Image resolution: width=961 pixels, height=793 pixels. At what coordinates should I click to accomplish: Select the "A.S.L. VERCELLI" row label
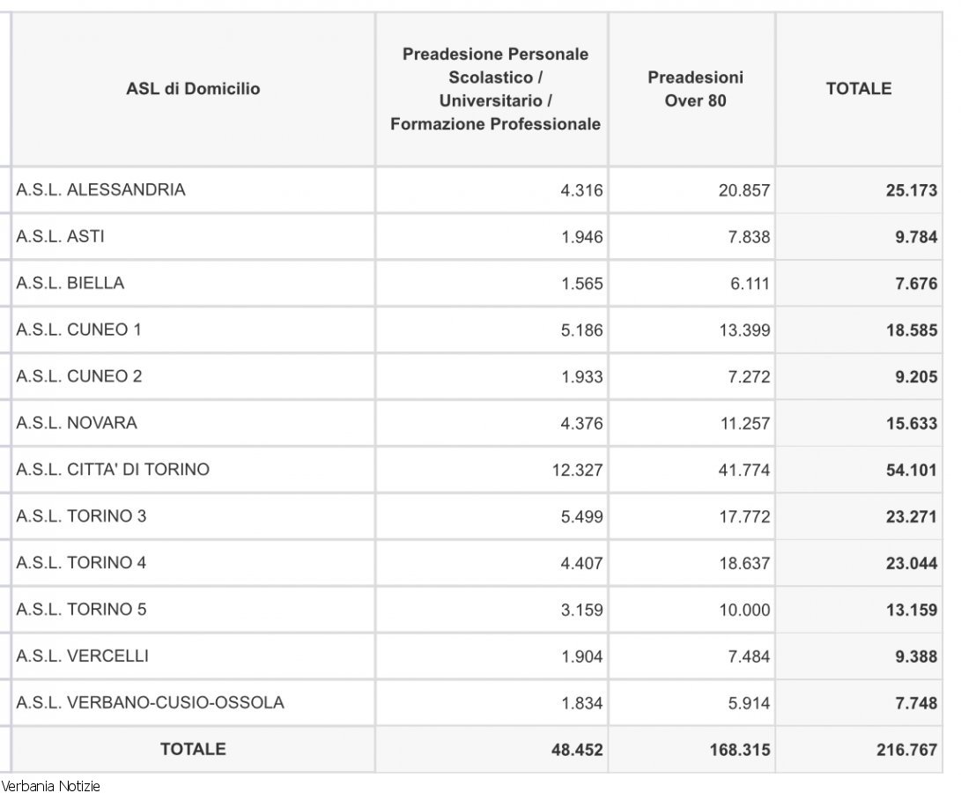[x=82, y=656]
